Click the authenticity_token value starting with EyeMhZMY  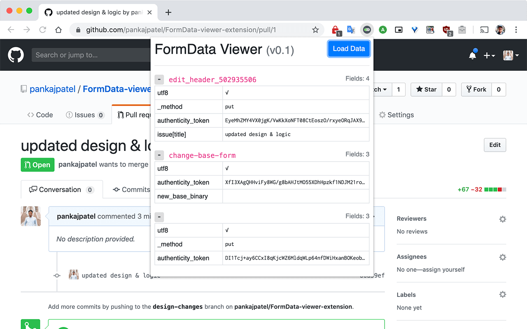pyautogui.click(x=295, y=120)
